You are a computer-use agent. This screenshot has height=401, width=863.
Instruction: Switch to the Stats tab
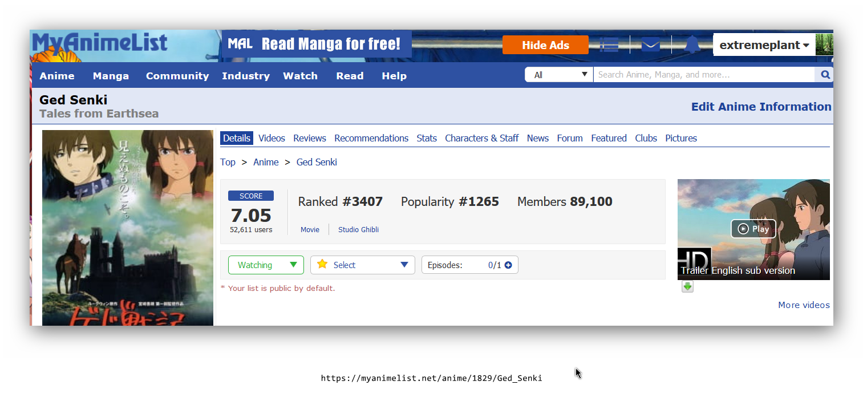[x=427, y=138]
